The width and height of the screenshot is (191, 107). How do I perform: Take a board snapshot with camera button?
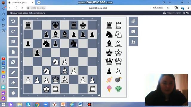coord(133,32)
